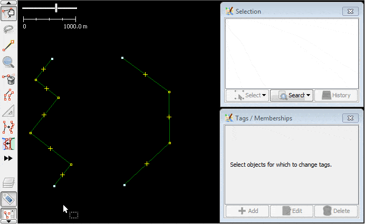Click the top endpoint node of left zigzag way
This screenshot has height=224, width=365.
point(52,59)
